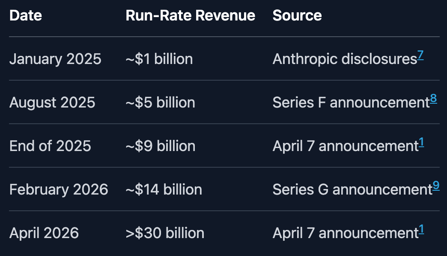Click the ~$1 billion revenue cell
Viewport: 447px width, 256px height.
point(159,59)
